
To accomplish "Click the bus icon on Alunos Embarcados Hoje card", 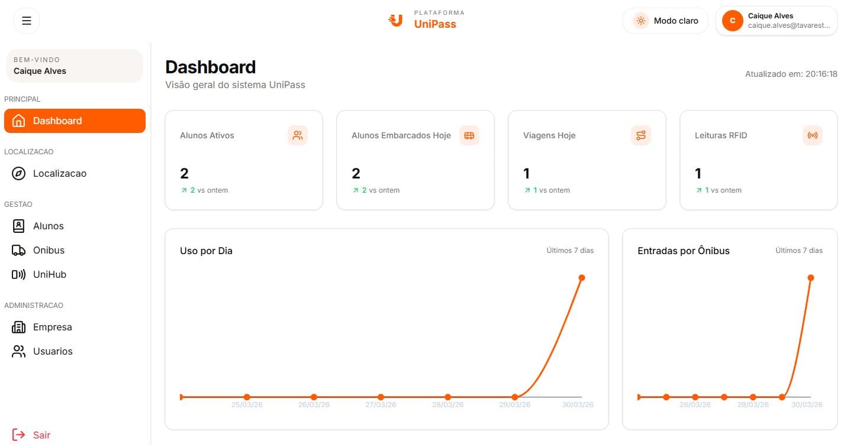I will click(469, 135).
